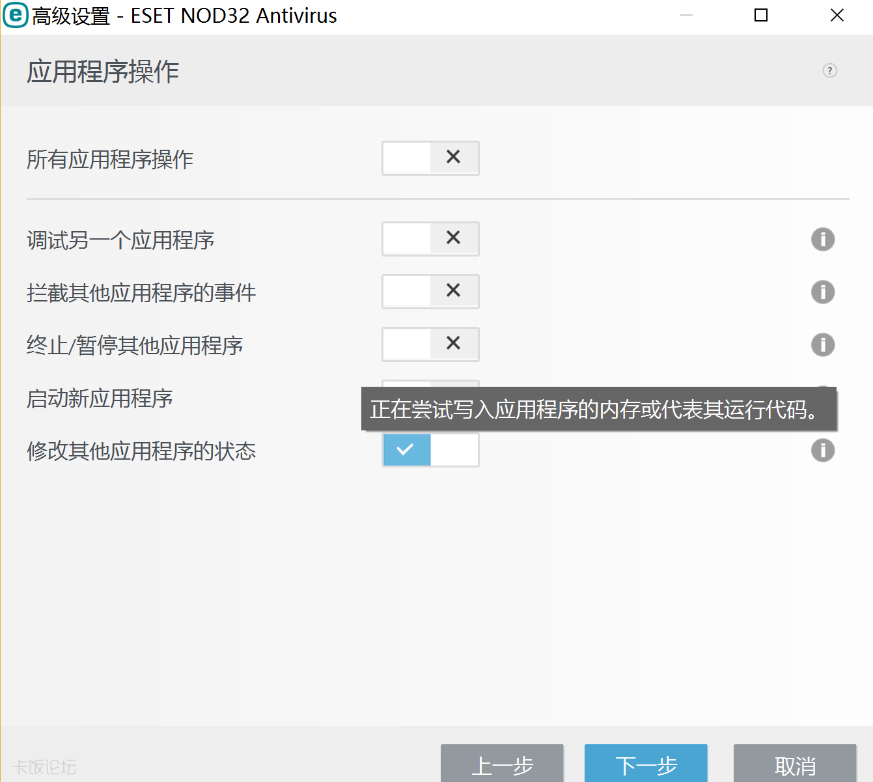Viewport: 873px width, 782px height.
Task: Click the 调试另一个应用程序 label
Action: coord(120,240)
